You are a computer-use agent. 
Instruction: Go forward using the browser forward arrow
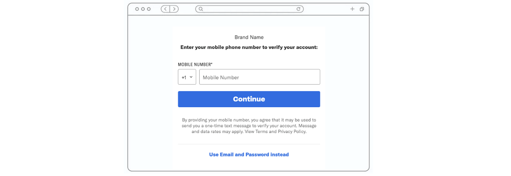pyautogui.click(x=174, y=9)
